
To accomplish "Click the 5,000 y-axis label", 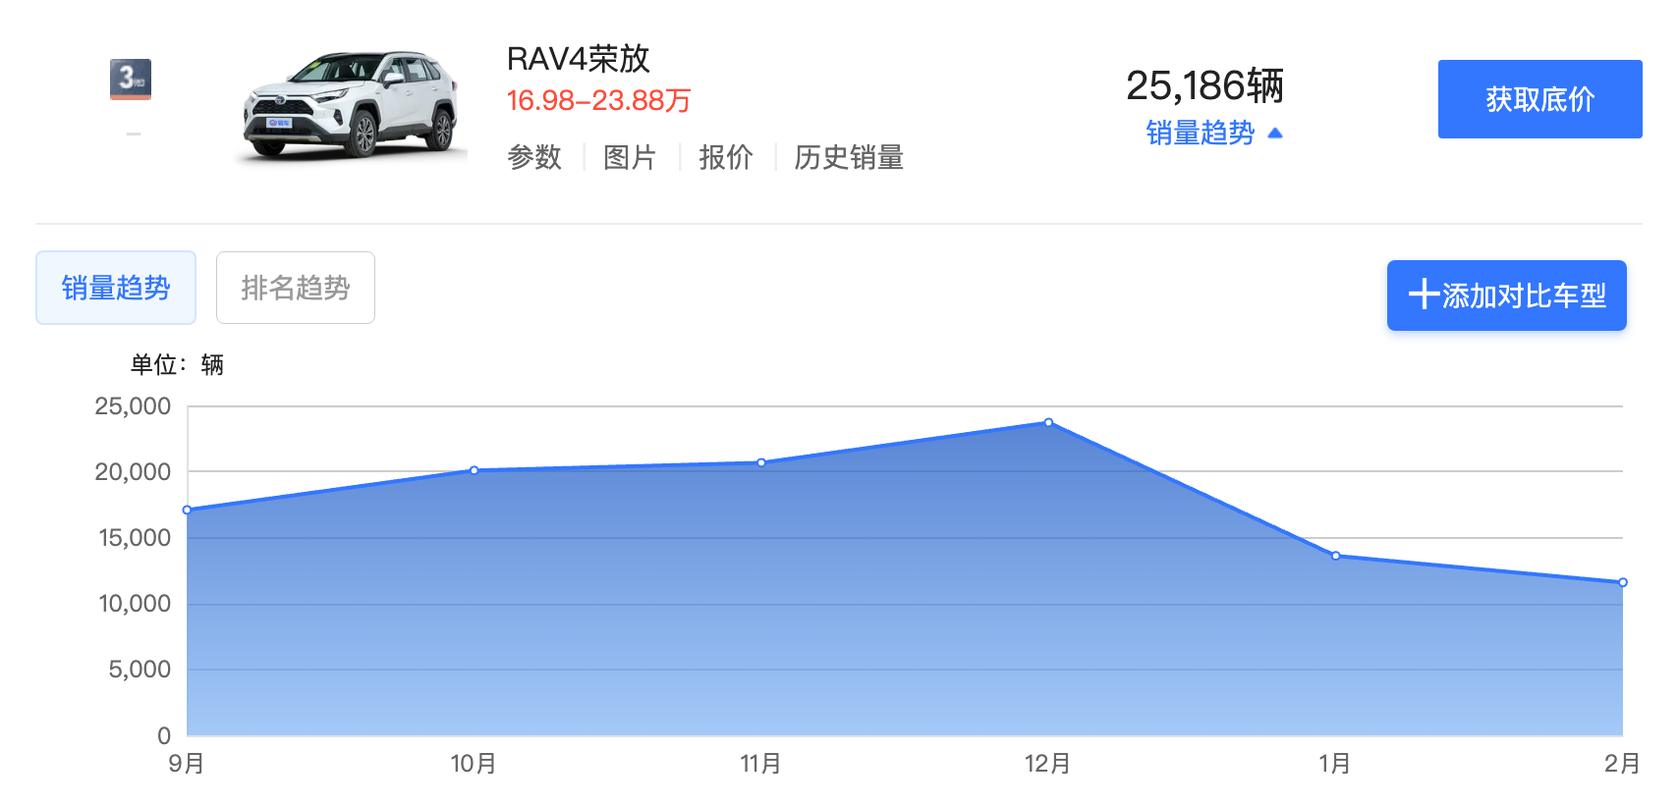I will pyautogui.click(x=140, y=670).
